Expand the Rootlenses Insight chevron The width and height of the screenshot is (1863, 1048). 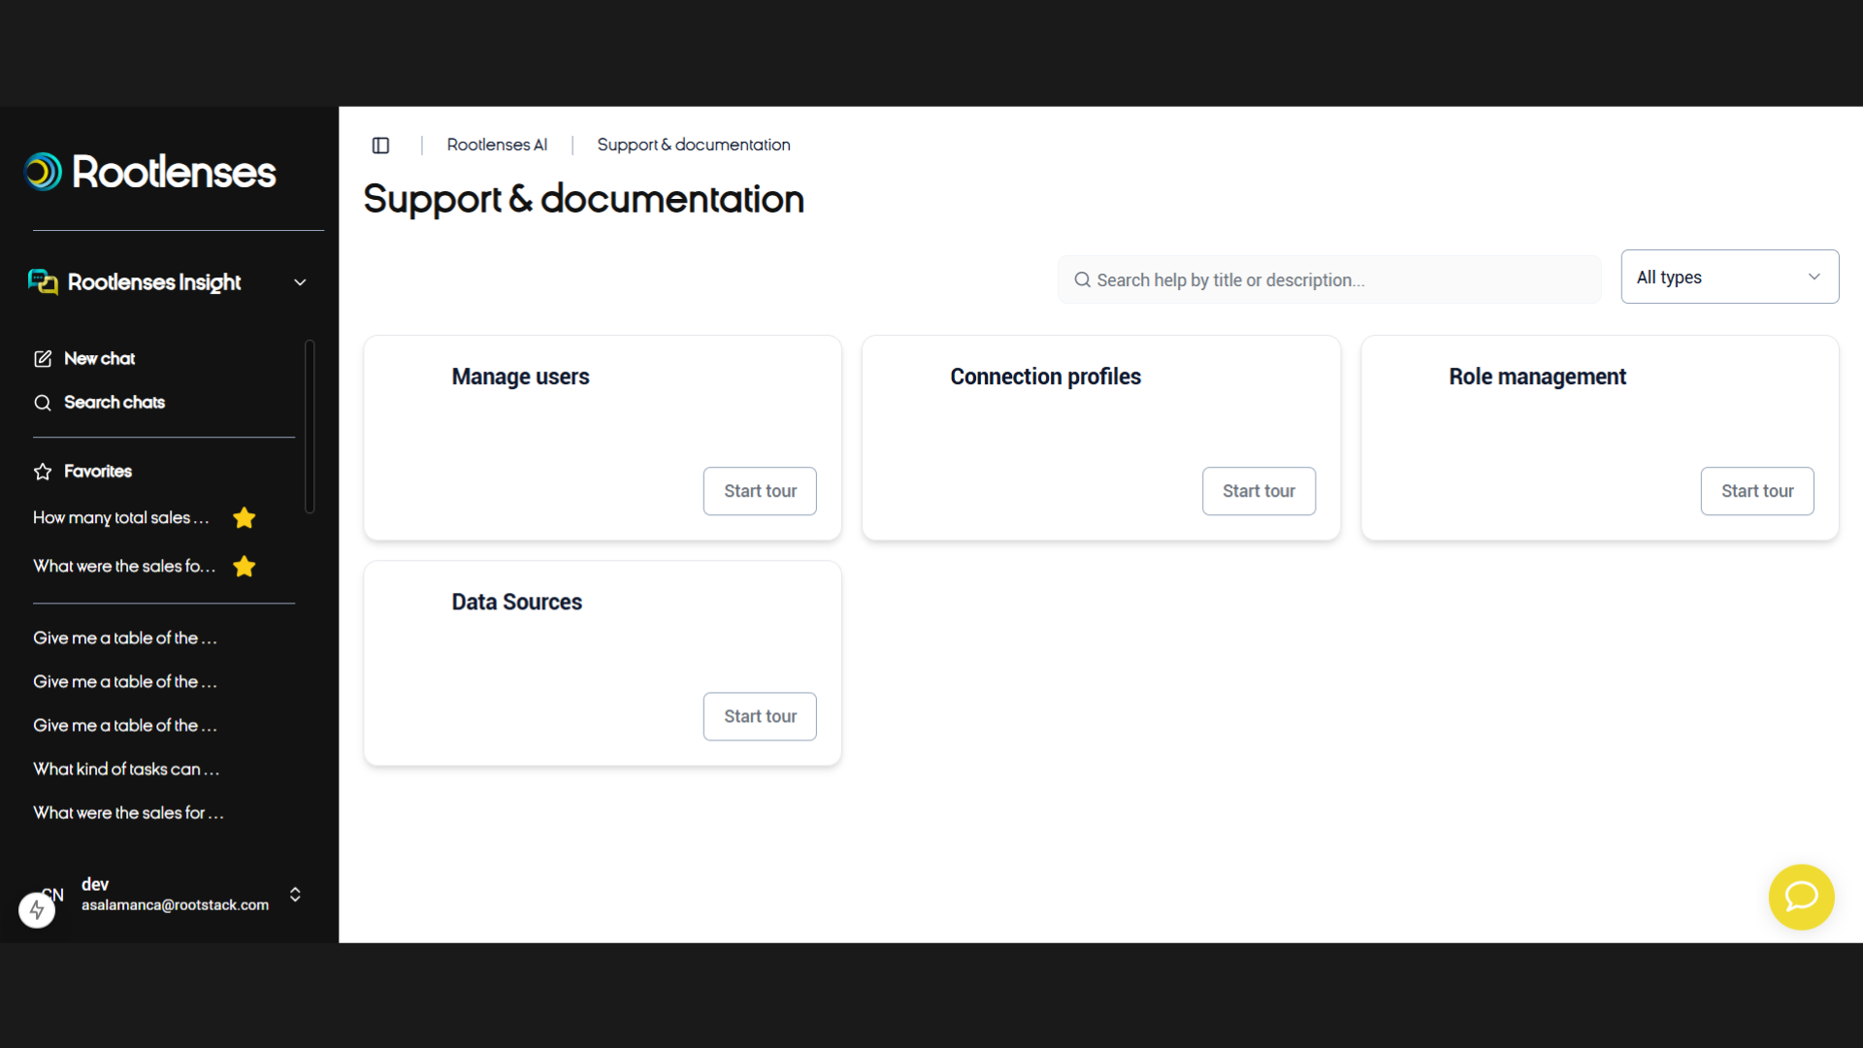tap(300, 282)
